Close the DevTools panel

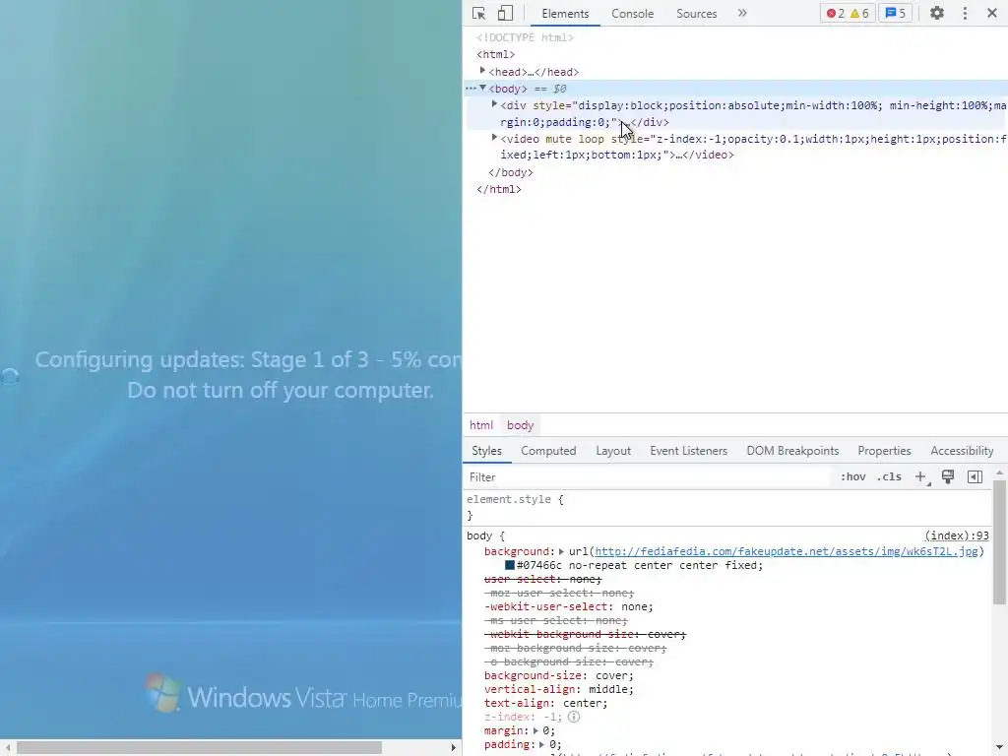[992, 13]
